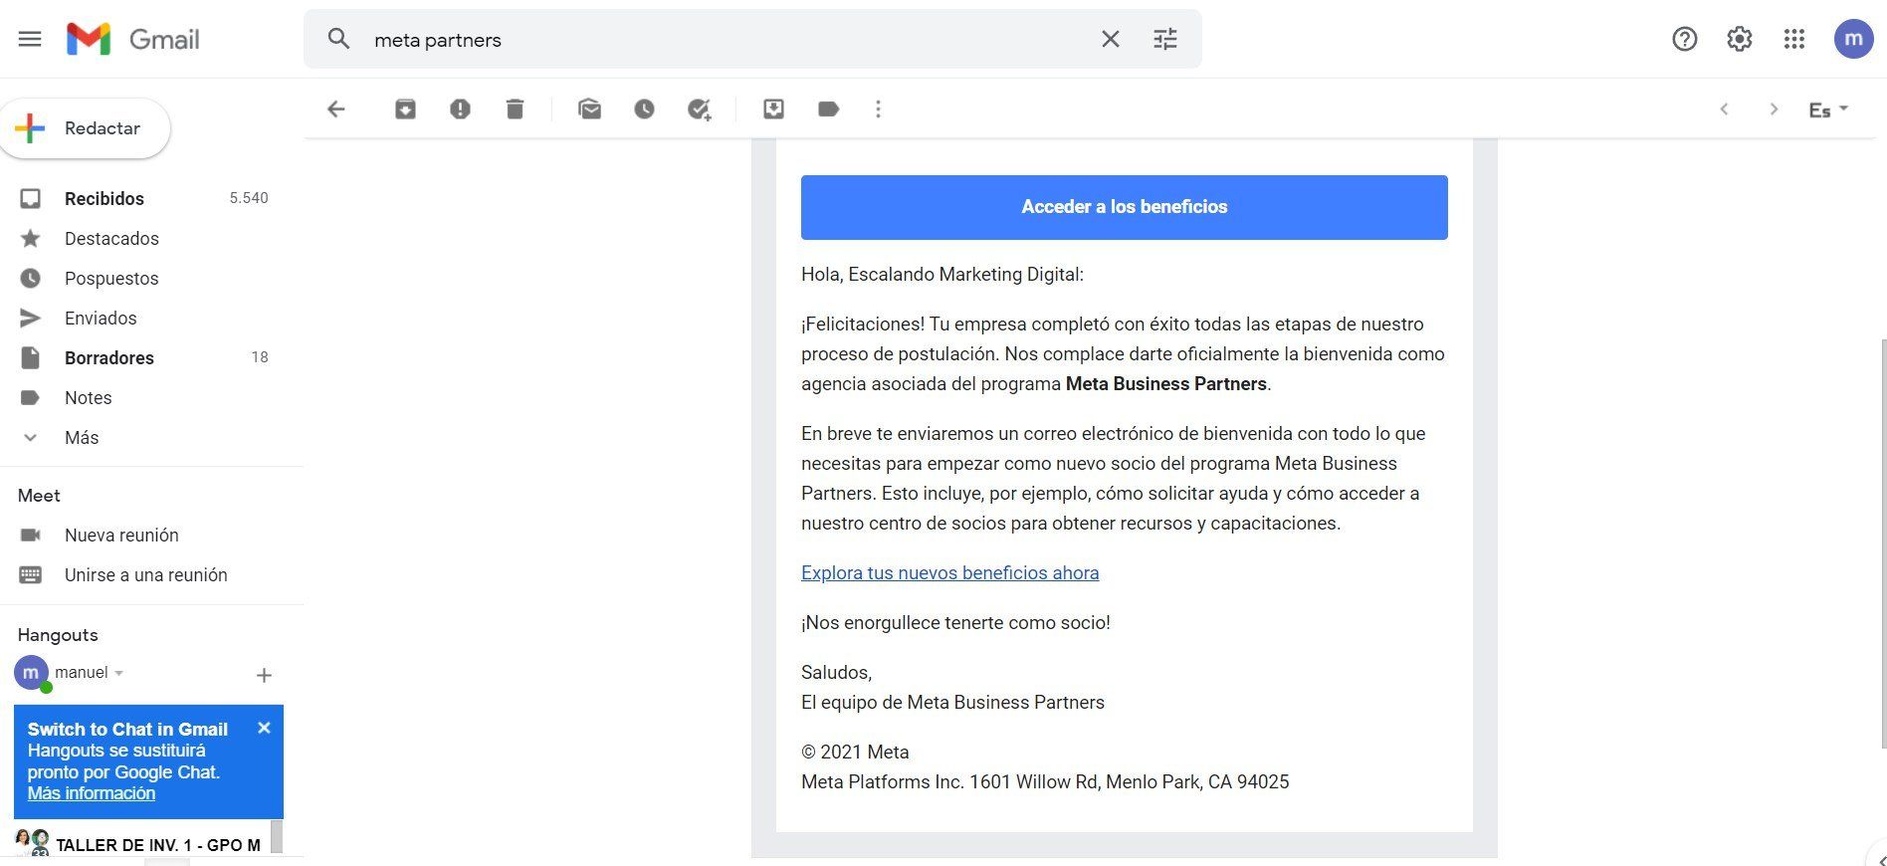Start a new Hangouts conversation plus icon

click(264, 676)
